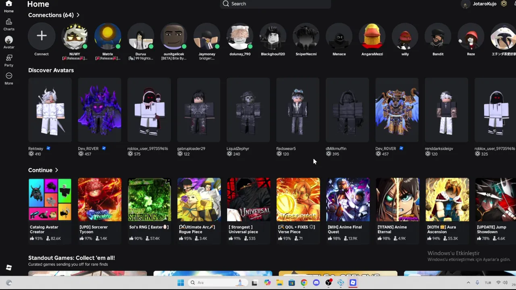
Task: Click the Discover Avatars heading
Action: point(51,70)
